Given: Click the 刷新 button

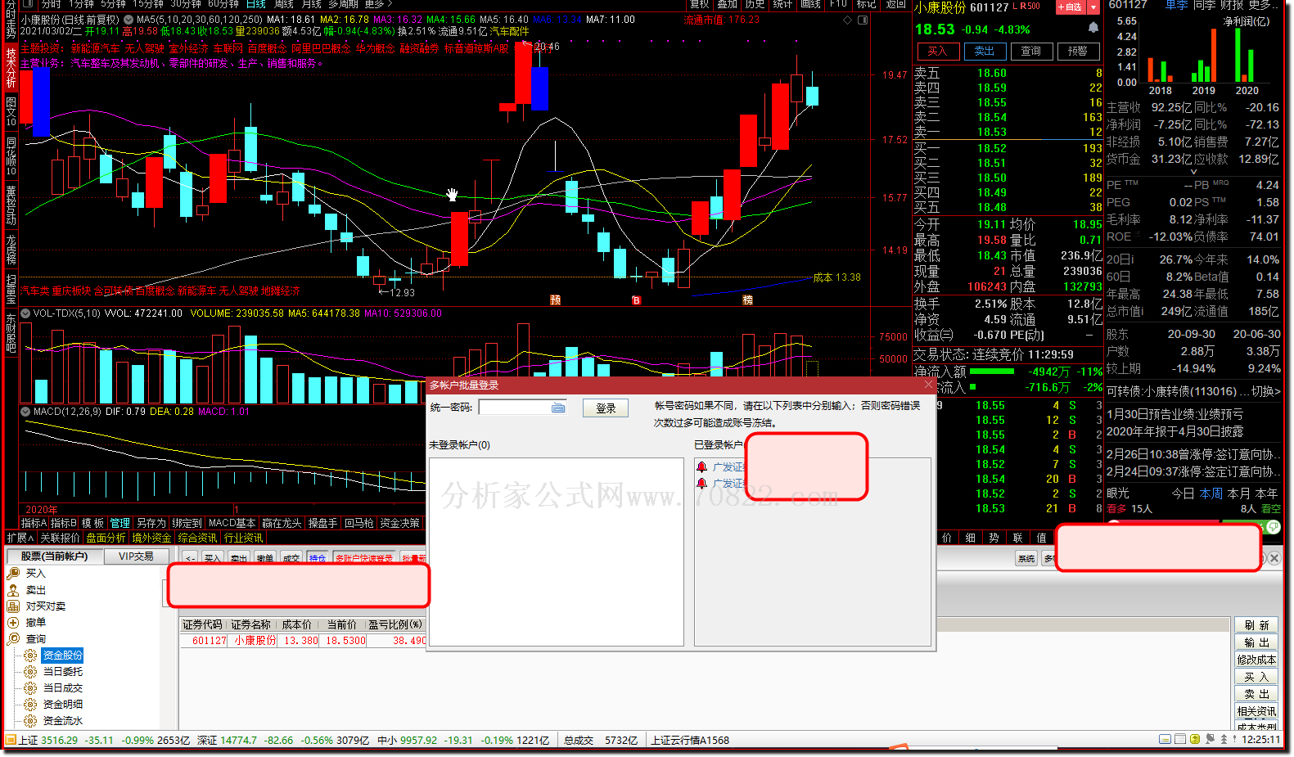Looking at the screenshot, I should [x=1256, y=625].
